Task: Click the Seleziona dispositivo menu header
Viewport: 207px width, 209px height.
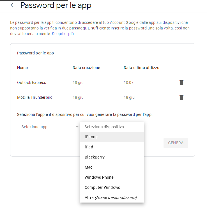Action: (104, 127)
